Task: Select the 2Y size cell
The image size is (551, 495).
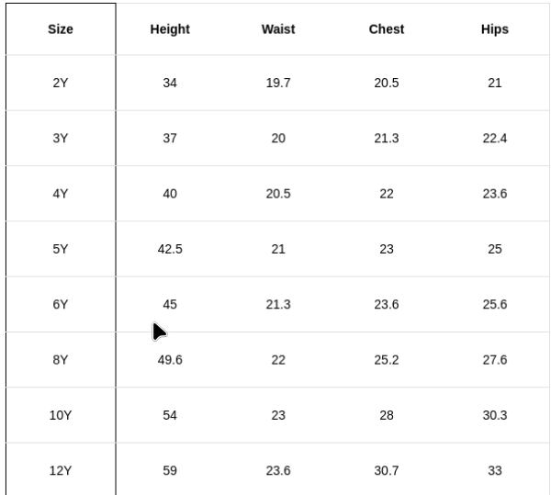Action: (61, 83)
